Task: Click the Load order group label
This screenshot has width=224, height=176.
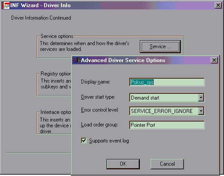Action: click(100, 125)
